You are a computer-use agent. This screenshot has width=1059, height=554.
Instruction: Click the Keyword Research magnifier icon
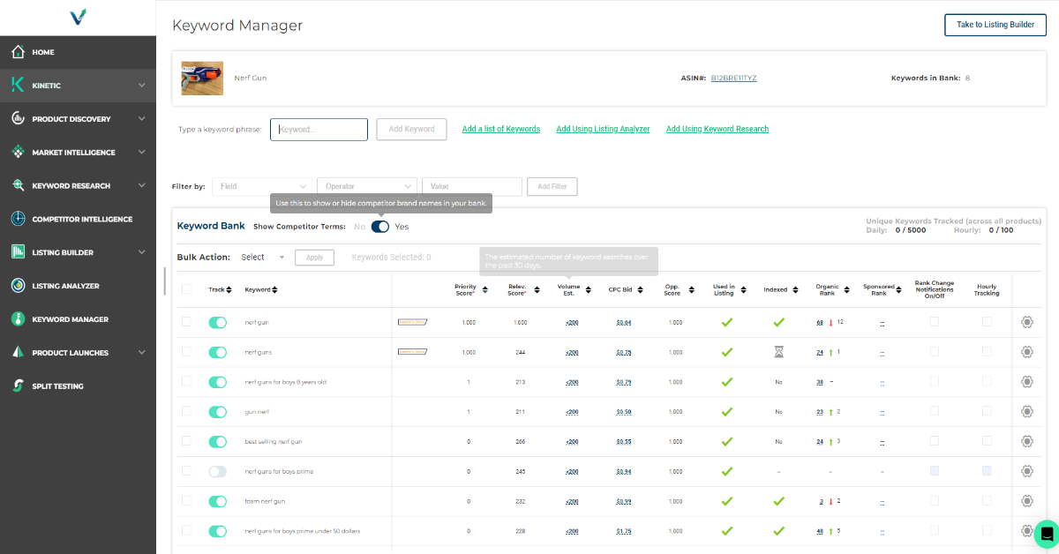[18, 186]
